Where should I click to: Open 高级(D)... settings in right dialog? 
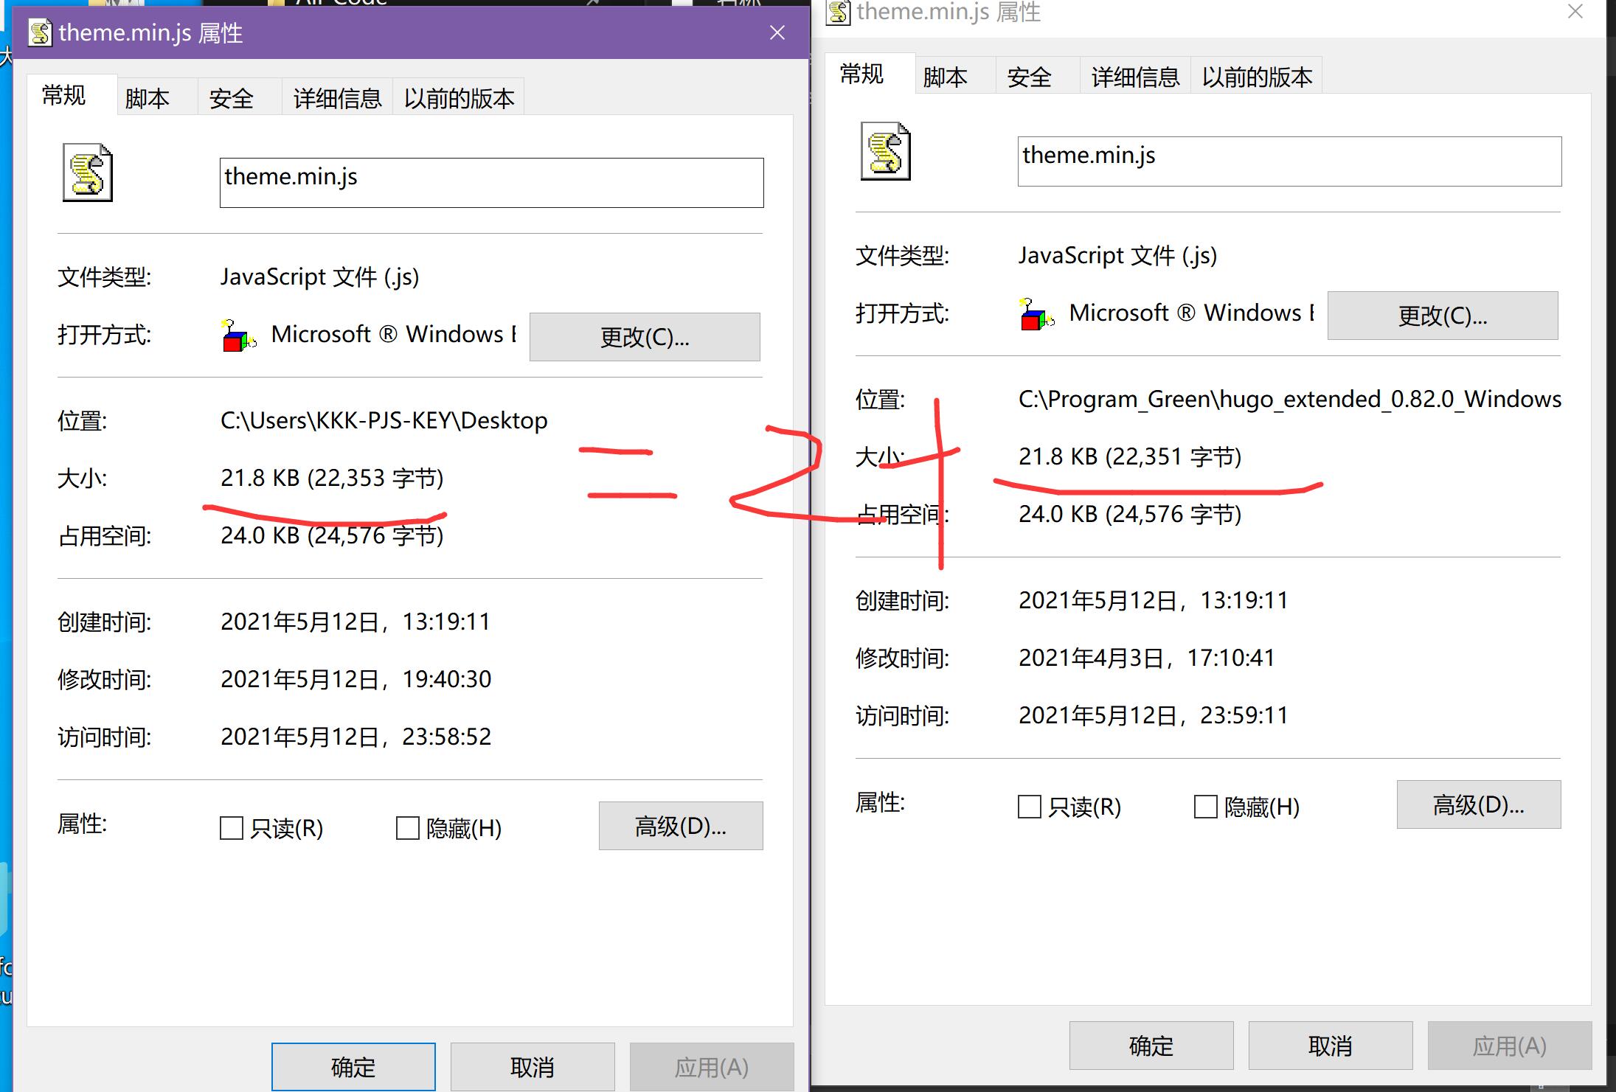[x=1478, y=804]
